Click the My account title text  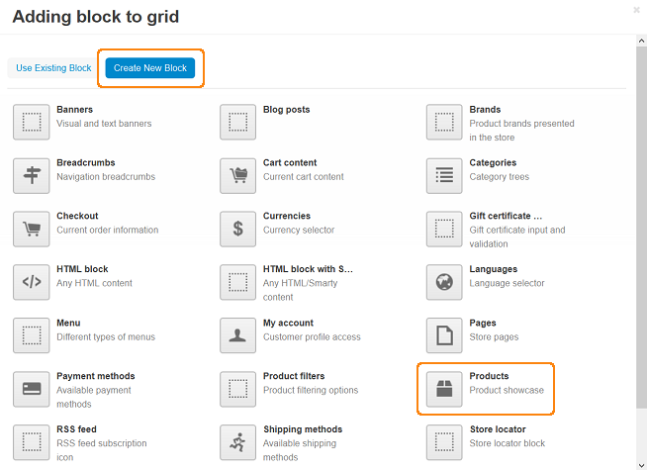tap(288, 323)
